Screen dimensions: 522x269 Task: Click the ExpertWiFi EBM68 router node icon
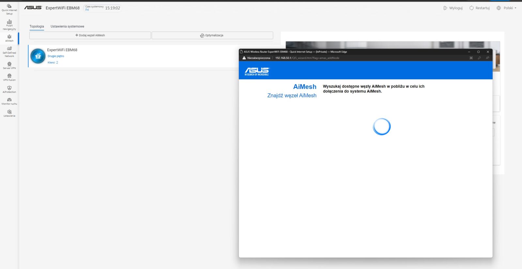coord(38,56)
